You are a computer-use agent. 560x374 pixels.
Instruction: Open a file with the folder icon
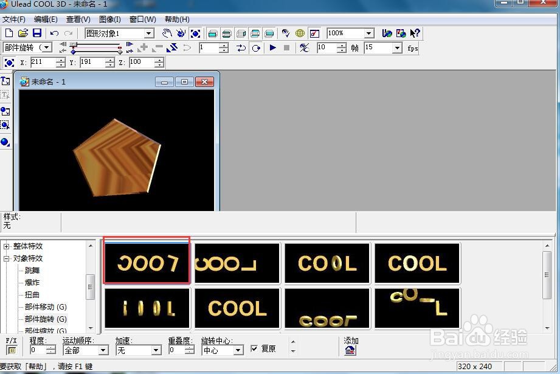click(23, 33)
